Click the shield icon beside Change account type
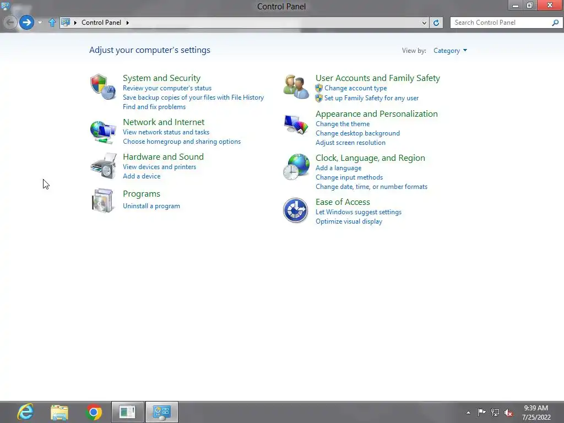 point(319,88)
